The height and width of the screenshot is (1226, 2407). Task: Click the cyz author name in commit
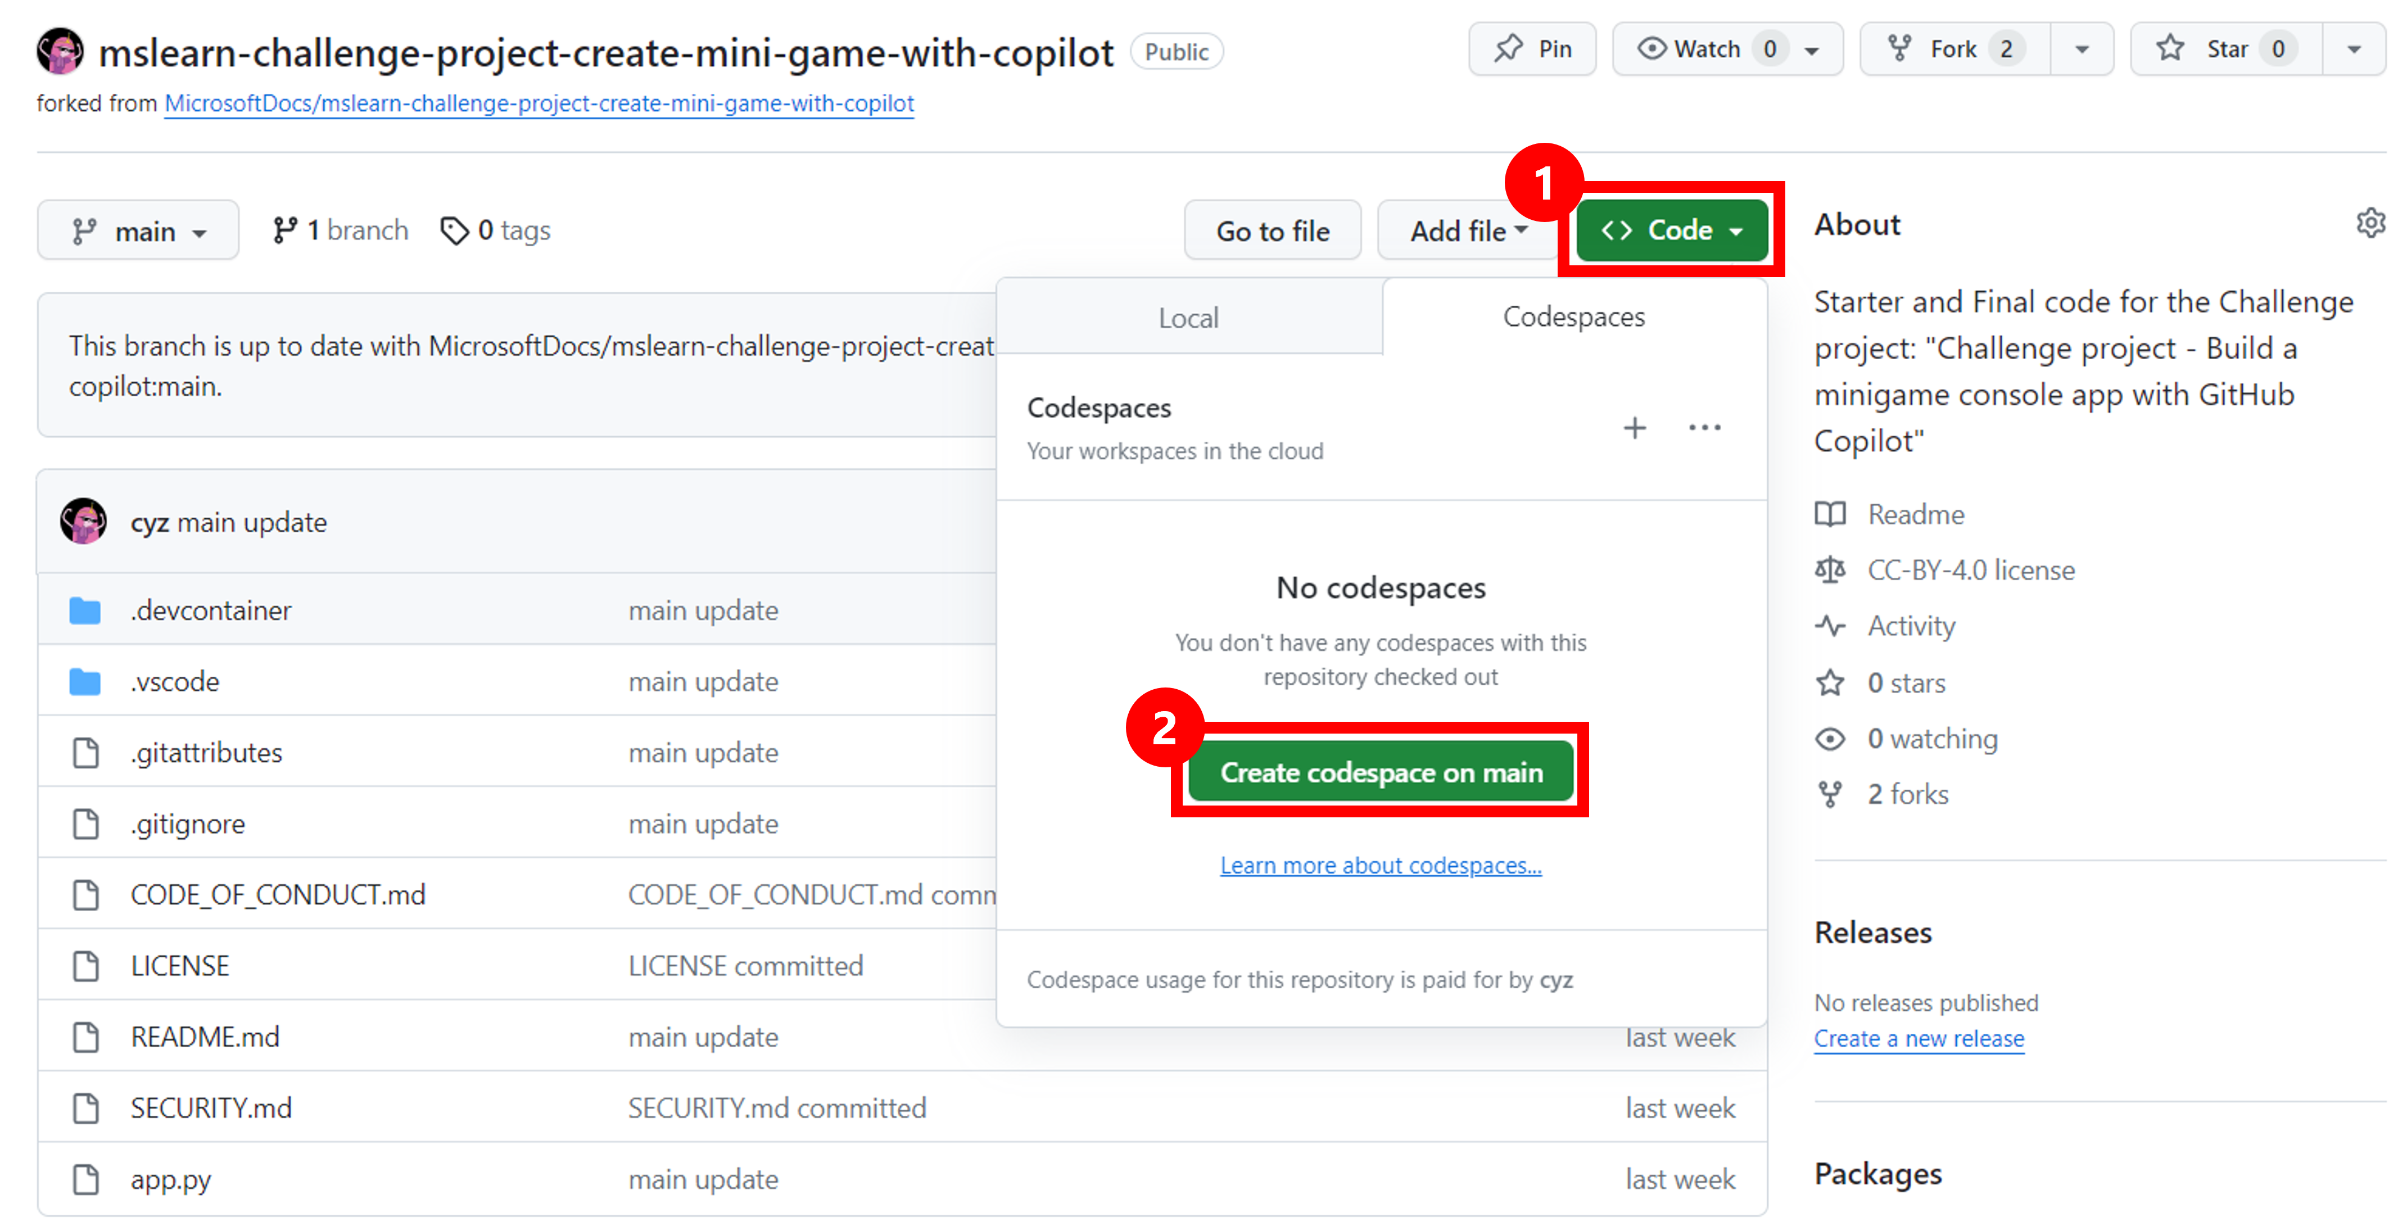[x=150, y=522]
